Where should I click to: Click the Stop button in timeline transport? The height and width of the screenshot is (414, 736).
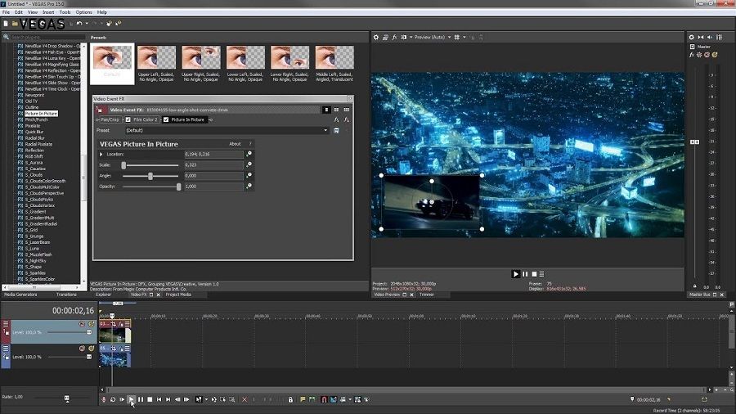[x=150, y=399]
